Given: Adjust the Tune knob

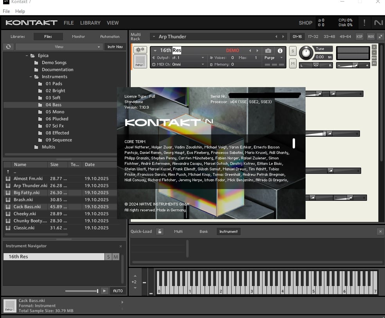Looking at the screenshot, I should pyautogui.click(x=306, y=52).
